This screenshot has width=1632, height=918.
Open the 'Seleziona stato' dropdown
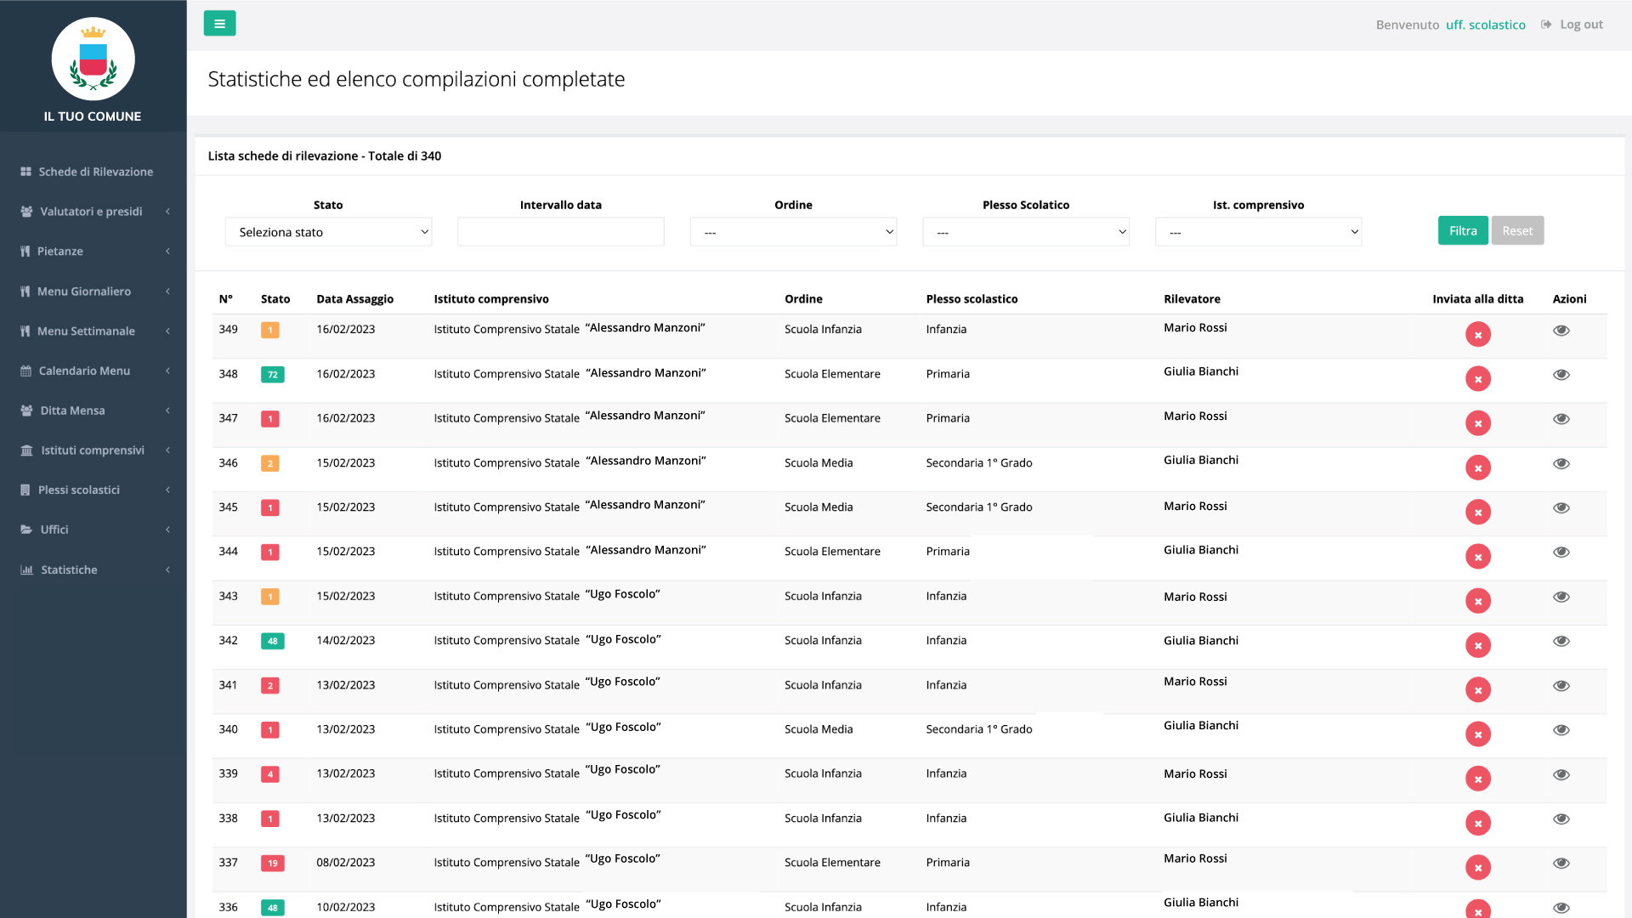(328, 232)
